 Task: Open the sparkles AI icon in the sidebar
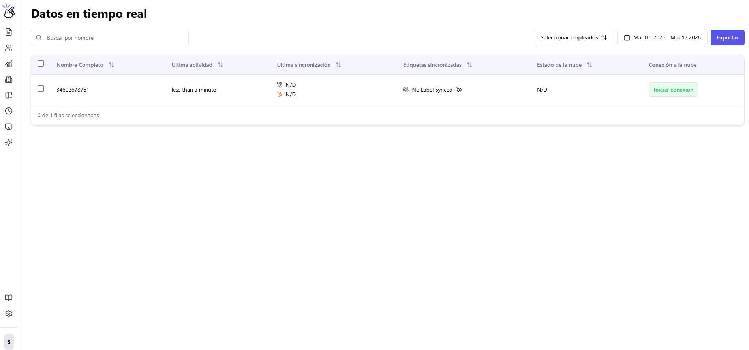click(9, 142)
